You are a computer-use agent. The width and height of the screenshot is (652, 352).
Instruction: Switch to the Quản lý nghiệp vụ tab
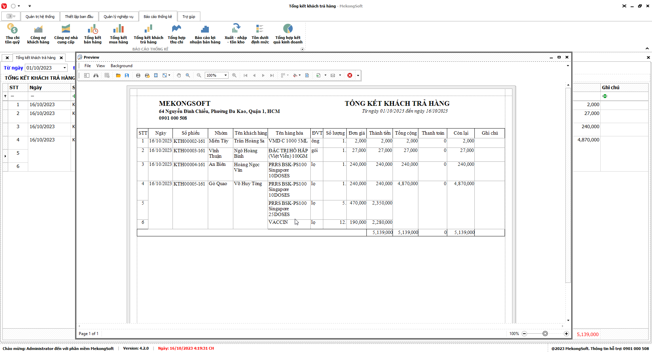[x=119, y=17]
